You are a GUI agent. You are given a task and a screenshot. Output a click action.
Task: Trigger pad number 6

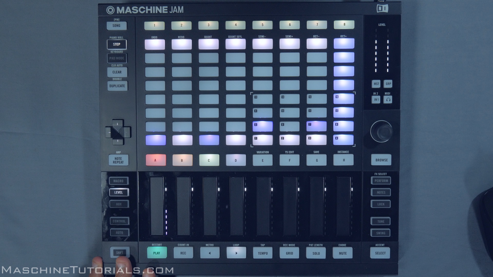(290, 126)
